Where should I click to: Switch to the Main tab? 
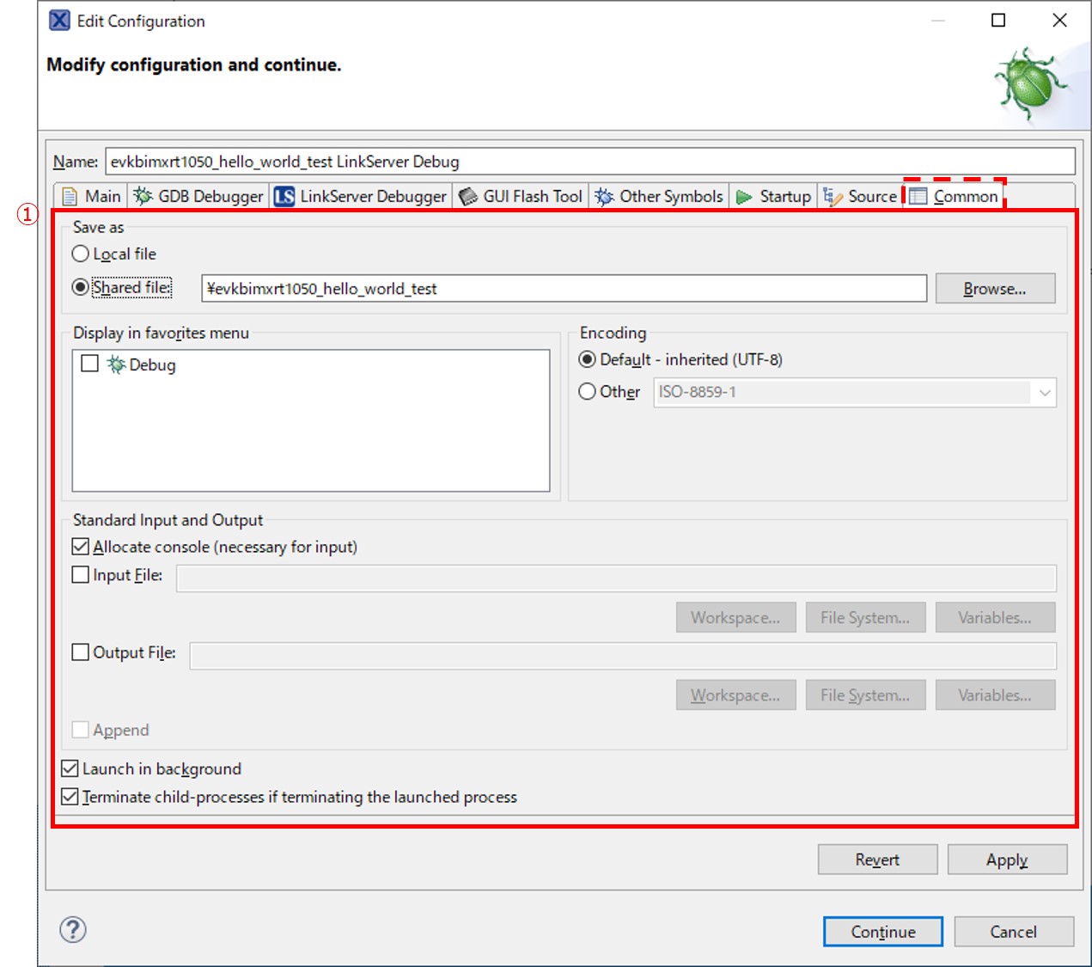click(92, 197)
